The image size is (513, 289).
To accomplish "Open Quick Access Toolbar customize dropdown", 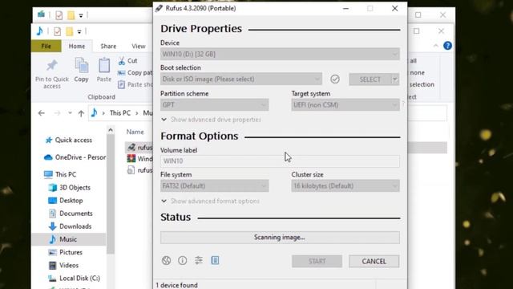I will click(79, 32).
